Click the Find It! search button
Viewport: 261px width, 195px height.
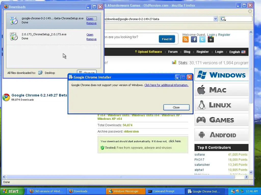pos(167,39)
